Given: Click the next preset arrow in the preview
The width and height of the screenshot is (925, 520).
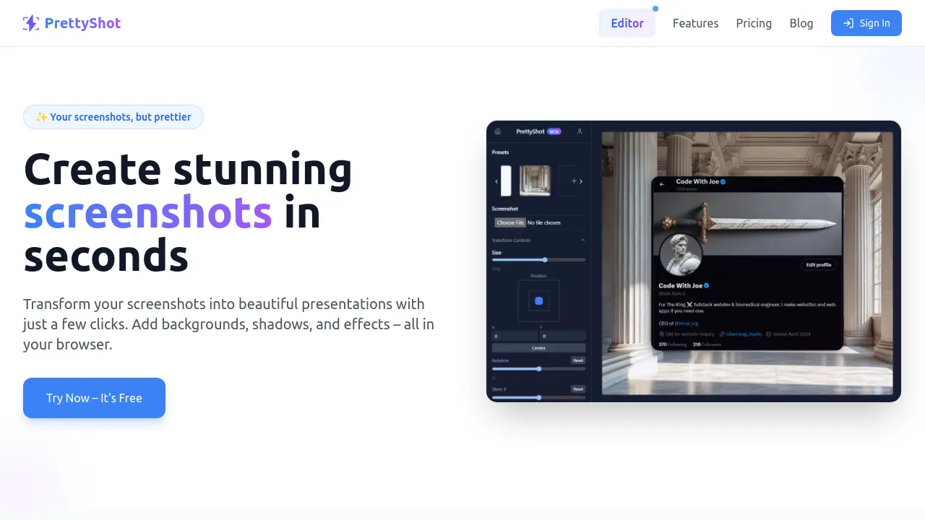Looking at the screenshot, I should pyautogui.click(x=581, y=181).
